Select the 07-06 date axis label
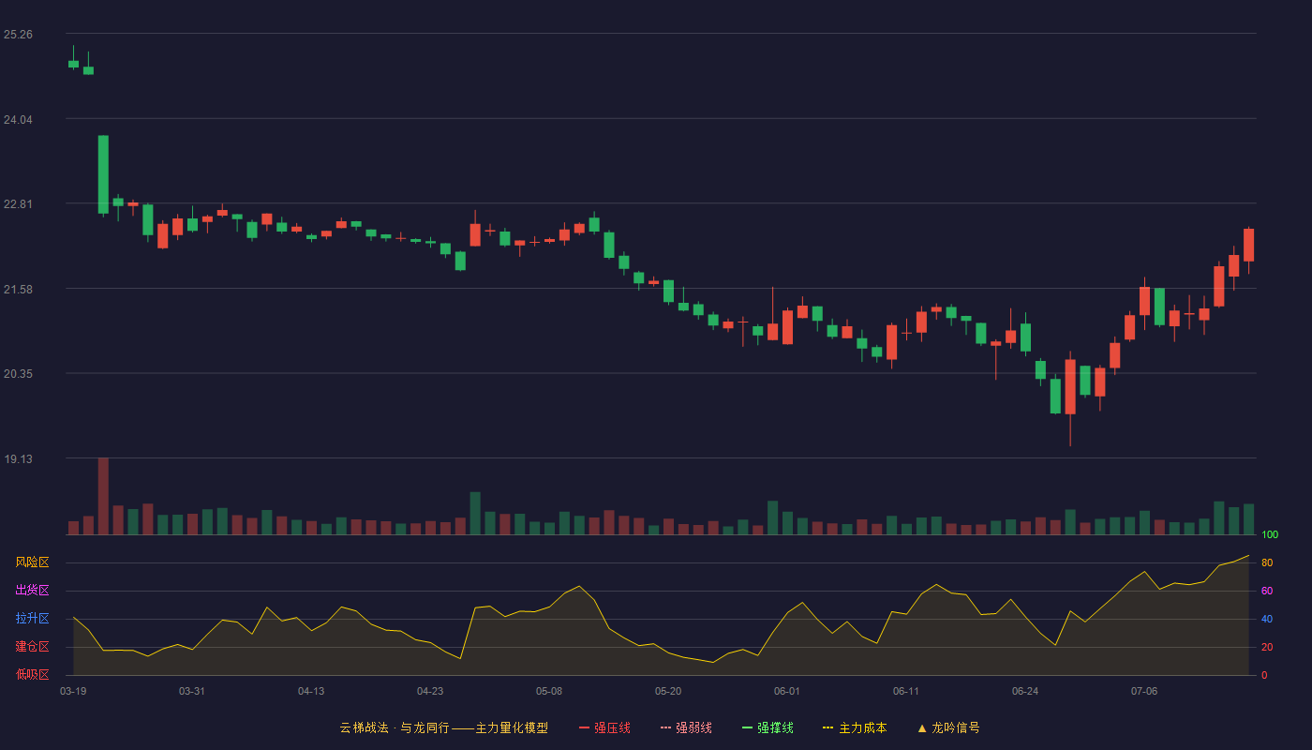The width and height of the screenshot is (1312, 750). pyautogui.click(x=1144, y=691)
